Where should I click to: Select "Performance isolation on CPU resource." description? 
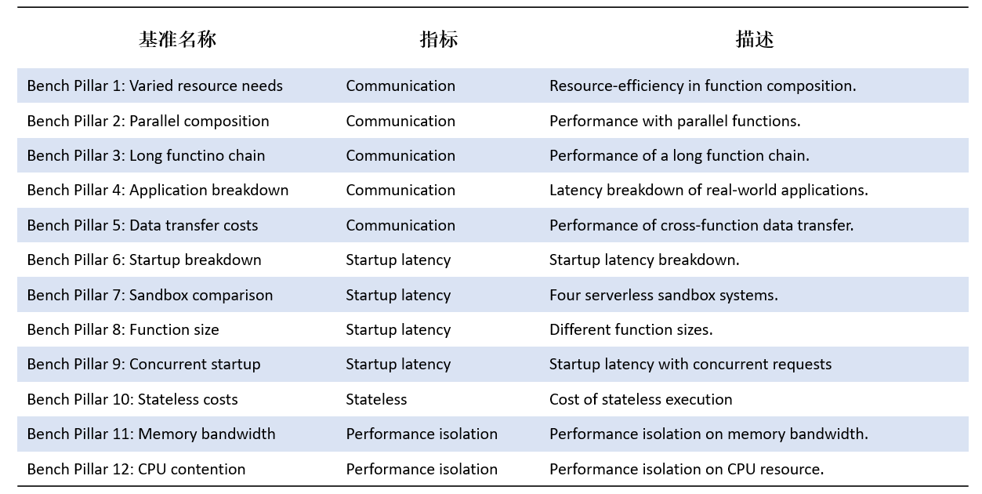tap(686, 470)
